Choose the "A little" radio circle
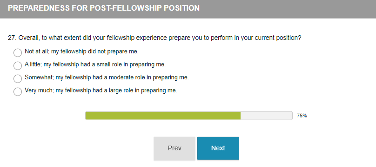 (18, 66)
